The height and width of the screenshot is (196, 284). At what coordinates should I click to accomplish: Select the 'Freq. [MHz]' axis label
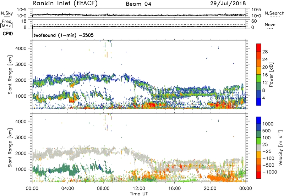click(6, 24)
